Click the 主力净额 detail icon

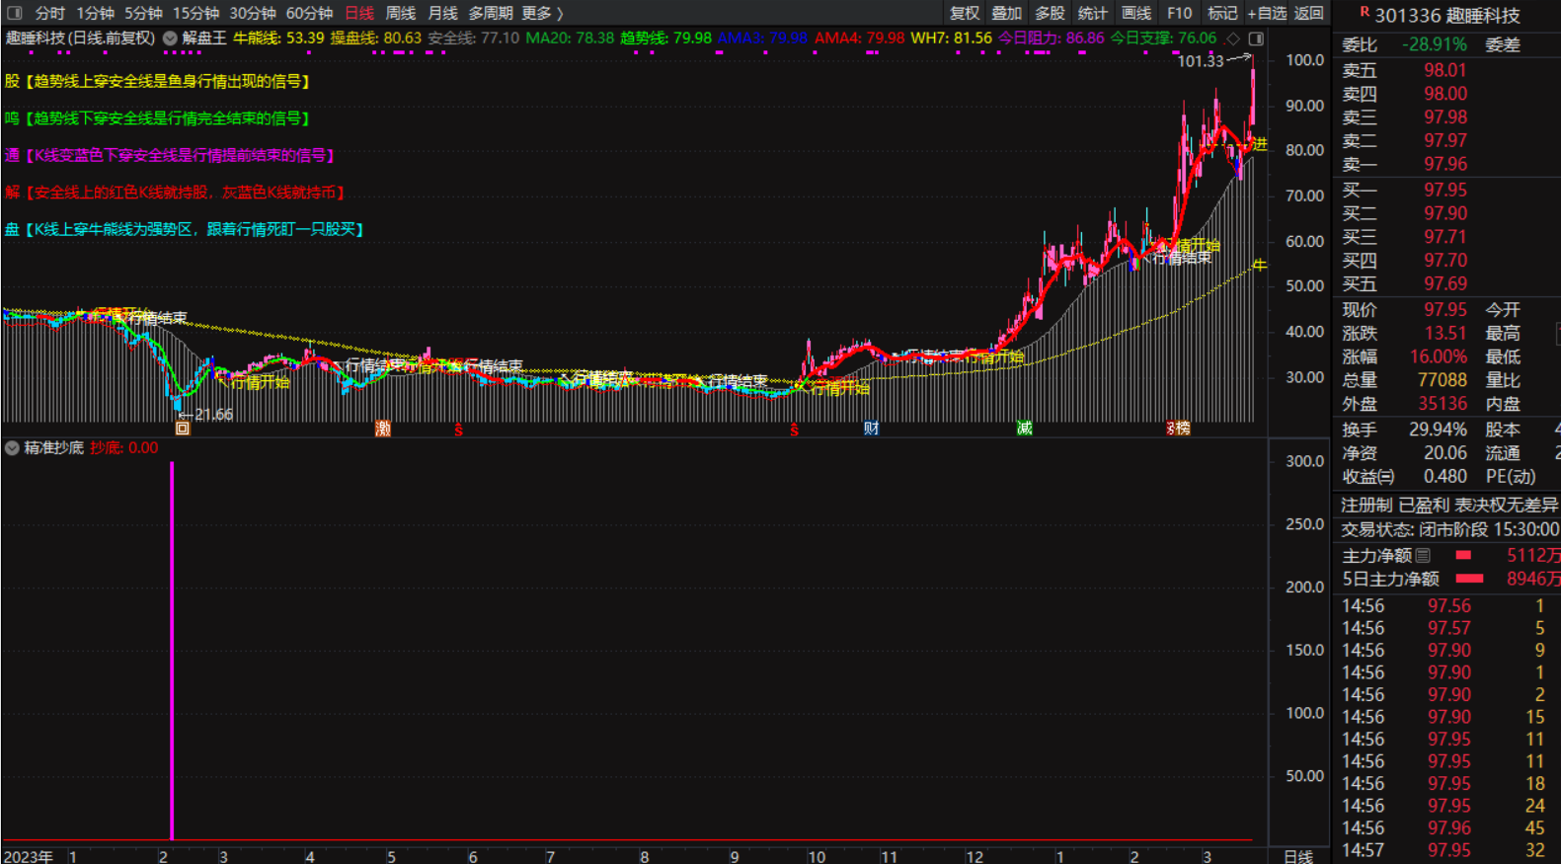point(1423,556)
